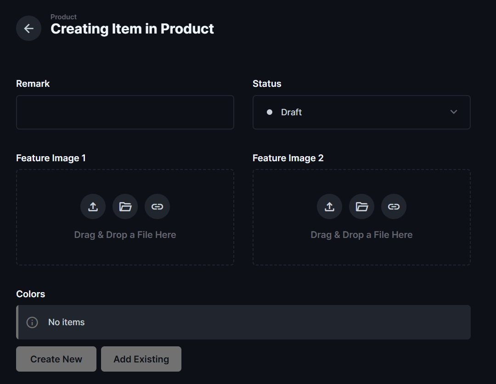Click the No items placeholder row
The image size is (496, 384).
243,322
